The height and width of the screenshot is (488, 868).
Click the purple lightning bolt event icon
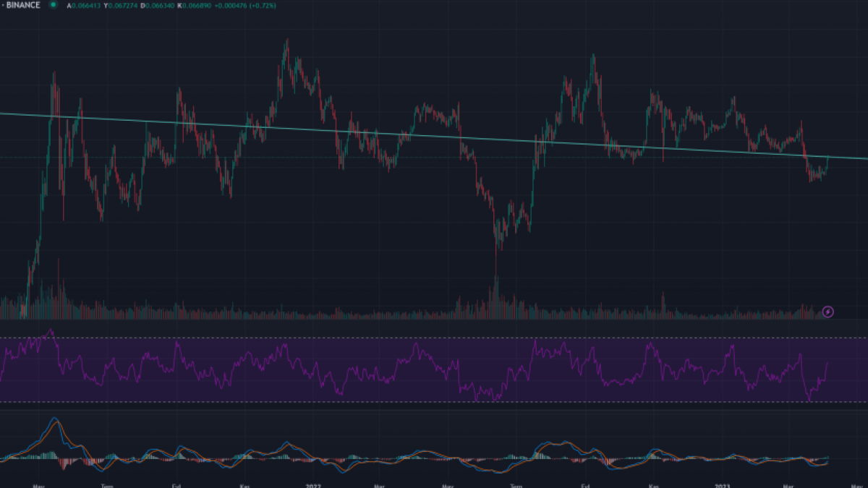click(x=828, y=312)
